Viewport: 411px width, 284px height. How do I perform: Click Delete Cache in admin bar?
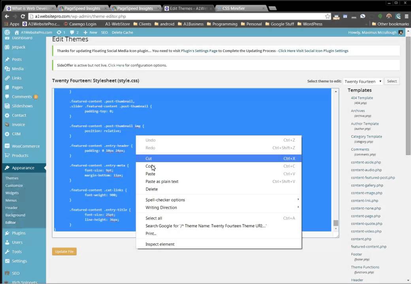(123, 32)
